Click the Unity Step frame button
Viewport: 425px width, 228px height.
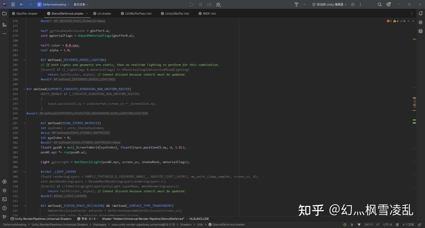click(209, 4)
